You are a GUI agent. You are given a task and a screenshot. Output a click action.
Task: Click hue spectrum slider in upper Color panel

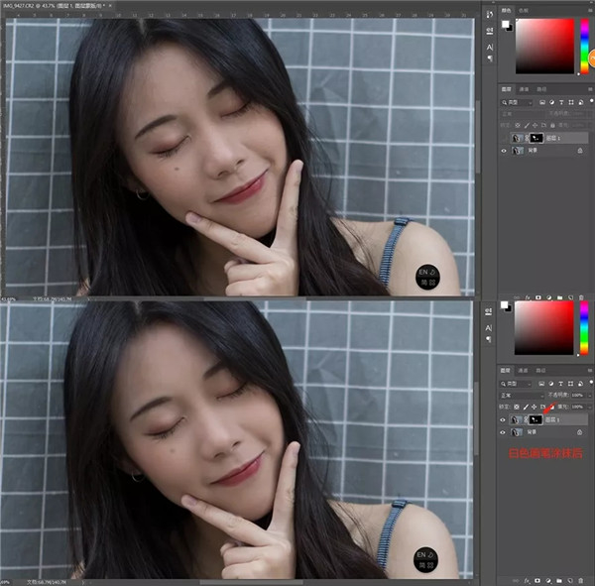coord(585,47)
